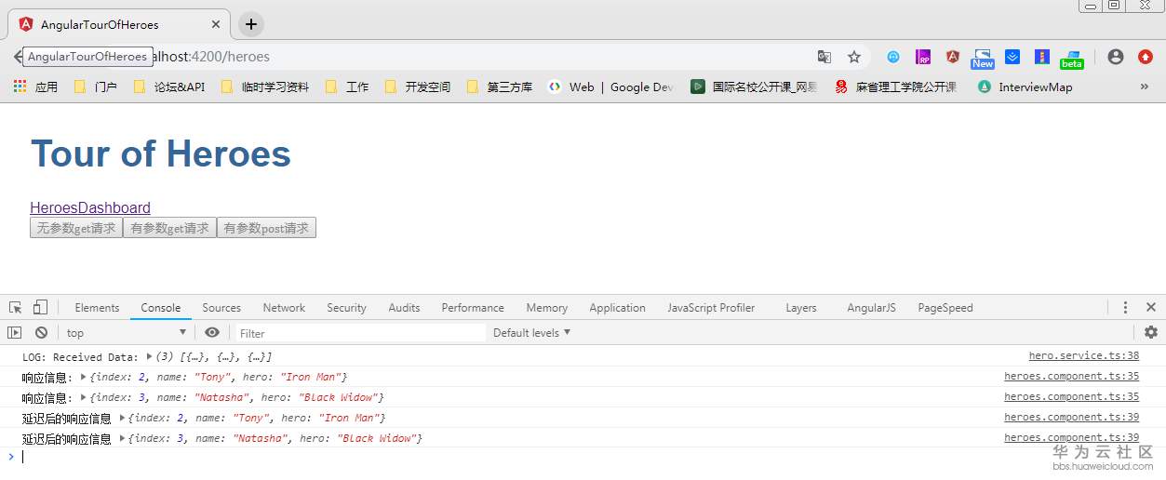
Task: Open the 门户 bookmark folder
Action: point(96,87)
